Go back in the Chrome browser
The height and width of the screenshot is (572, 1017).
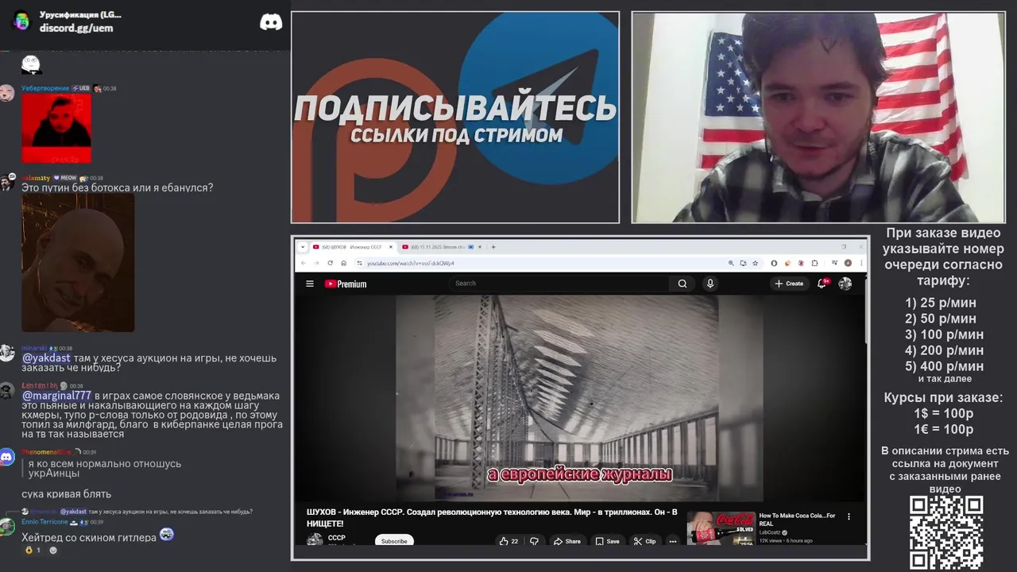[304, 263]
